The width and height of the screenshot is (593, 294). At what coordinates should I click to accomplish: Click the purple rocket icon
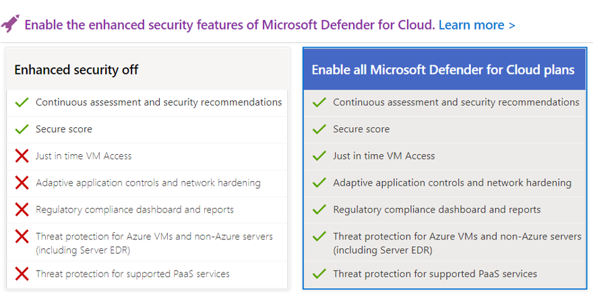point(10,24)
